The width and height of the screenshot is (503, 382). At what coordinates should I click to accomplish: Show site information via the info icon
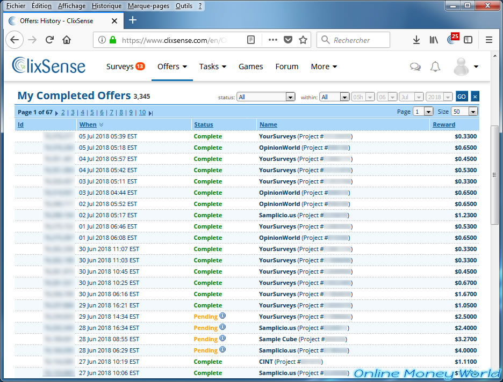(102, 40)
